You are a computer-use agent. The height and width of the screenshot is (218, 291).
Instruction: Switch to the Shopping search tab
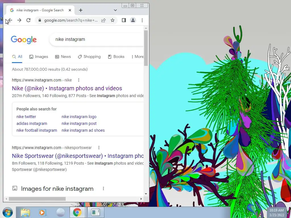pos(89,57)
